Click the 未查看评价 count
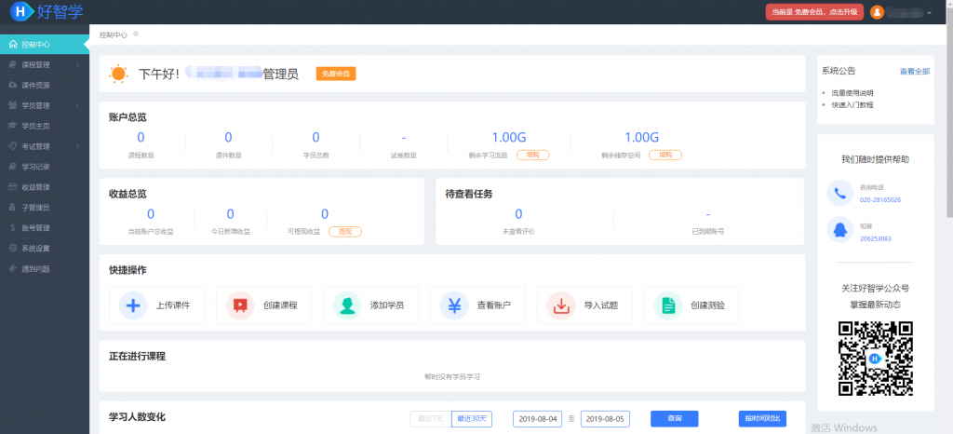The width and height of the screenshot is (953, 434). (518, 214)
